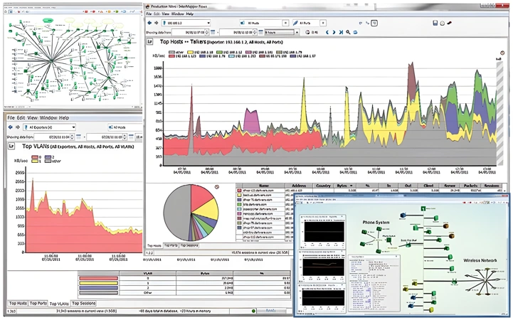The height and width of the screenshot is (320, 513).
Task: Click back arrow in Flows window toolbar
Action: click(149, 23)
